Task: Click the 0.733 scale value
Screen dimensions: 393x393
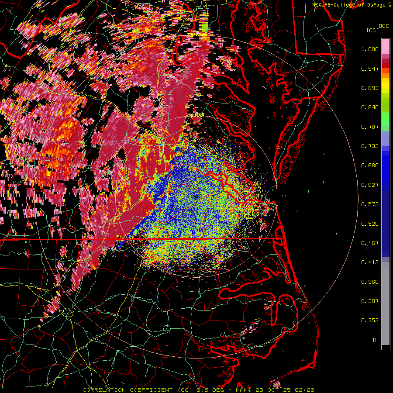Action: [370, 146]
